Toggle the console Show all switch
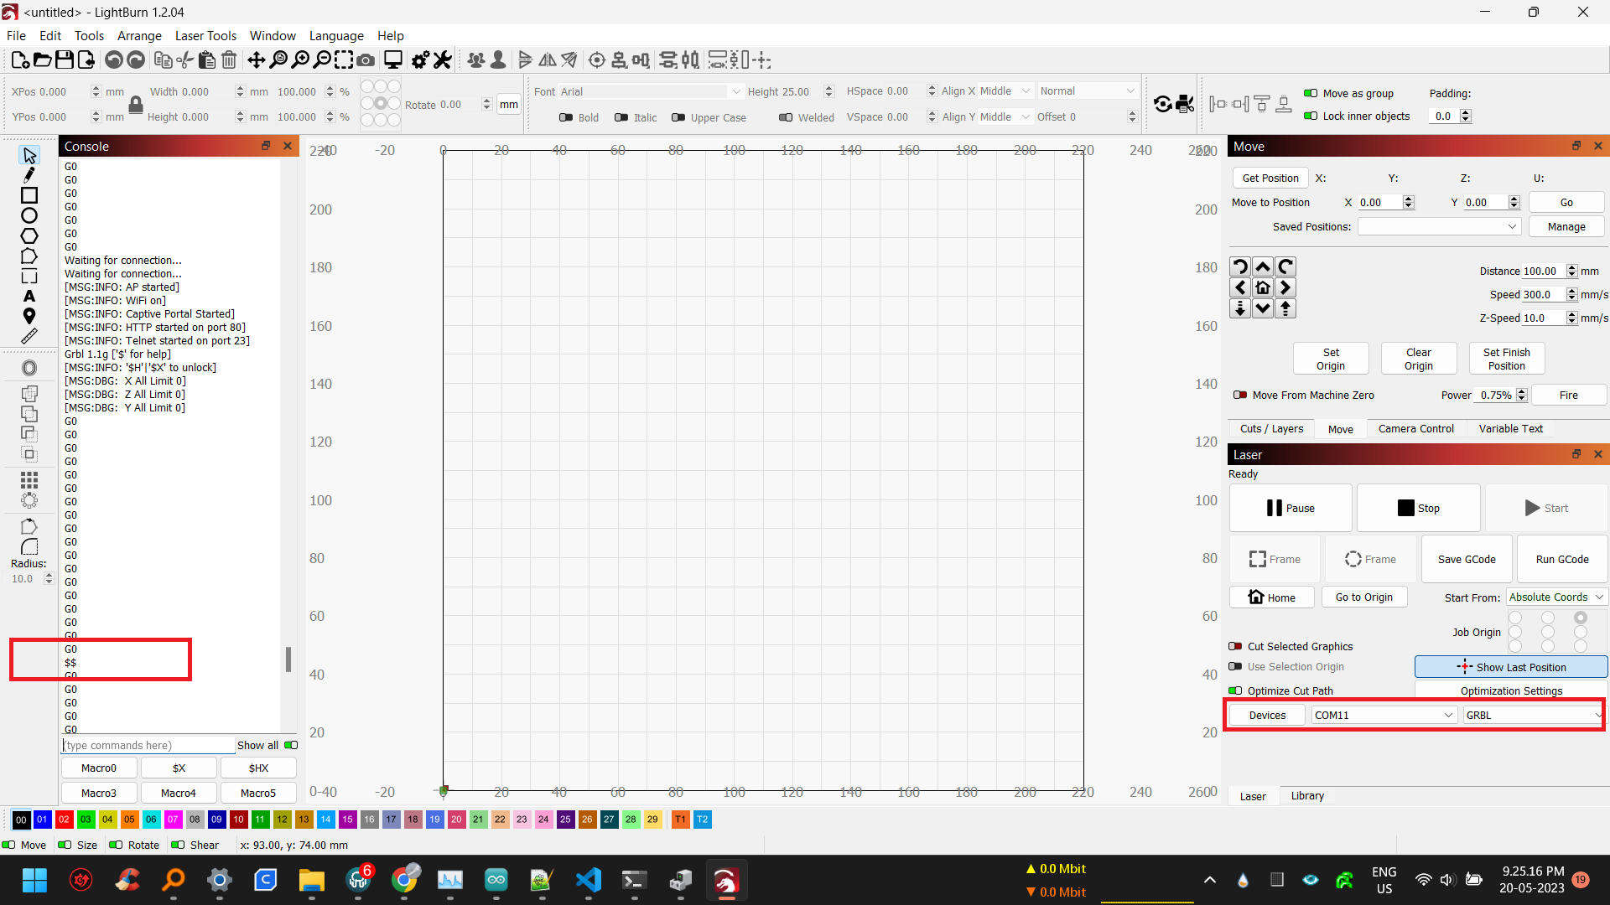This screenshot has width=1610, height=905. (291, 745)
